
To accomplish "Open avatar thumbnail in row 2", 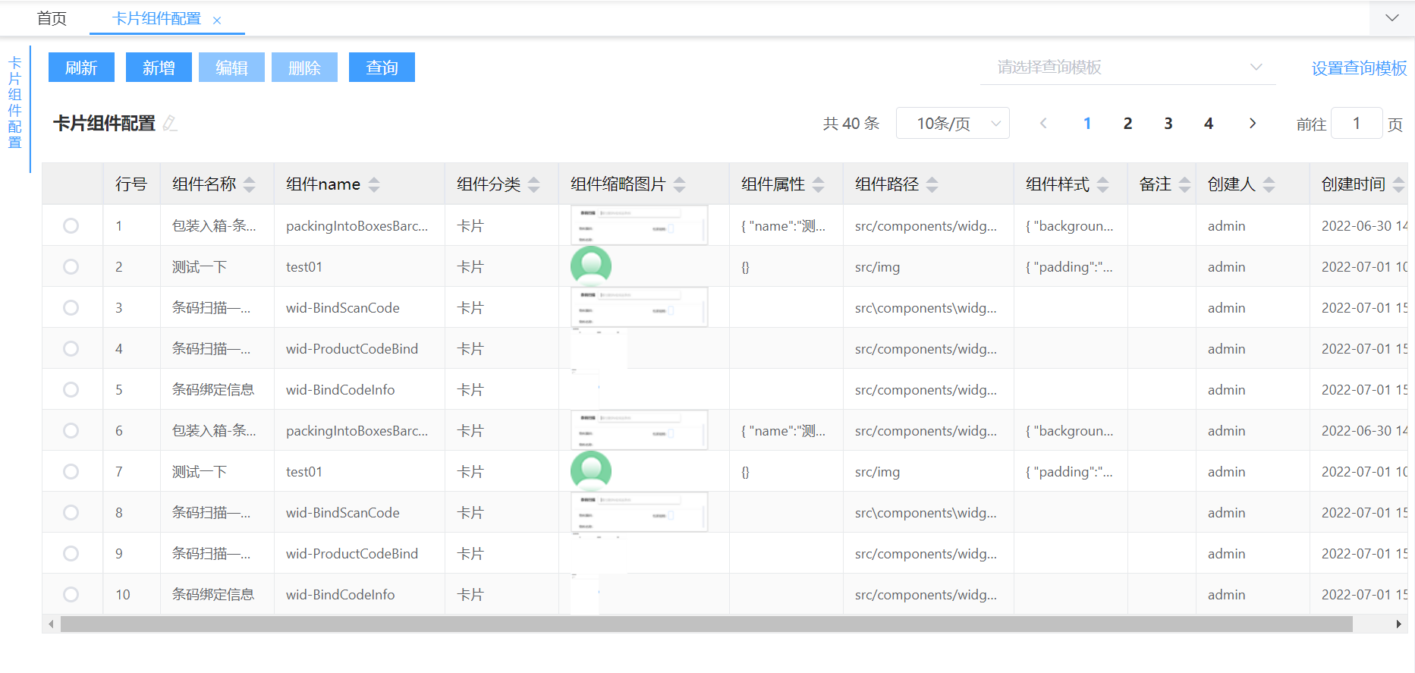I will click(591, 266).
